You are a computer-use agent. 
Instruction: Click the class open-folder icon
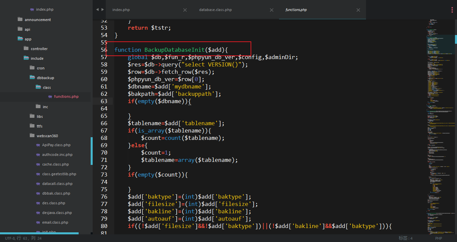pos(38,87)
